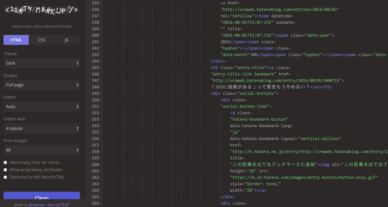Viewport: 388px width, 207px height.
Task: Click the Japanese title text on line 248
Action: [x=260, y=87]
